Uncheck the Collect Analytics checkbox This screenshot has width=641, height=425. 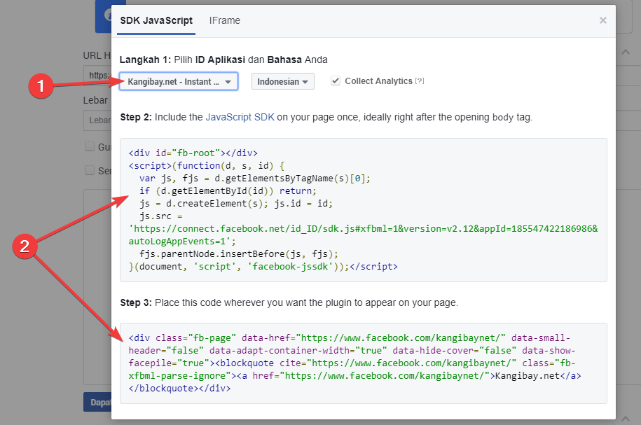tap(336, 81)
